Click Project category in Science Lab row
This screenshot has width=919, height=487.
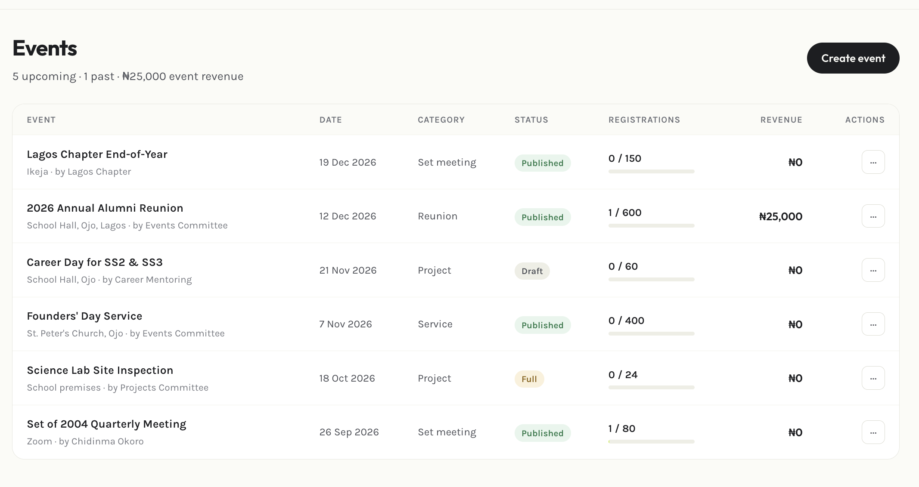click(434, 379)
